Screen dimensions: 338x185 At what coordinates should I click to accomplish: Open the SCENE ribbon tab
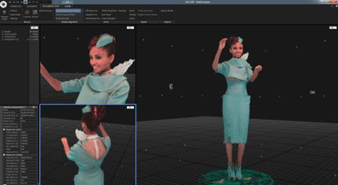(68, 6)
